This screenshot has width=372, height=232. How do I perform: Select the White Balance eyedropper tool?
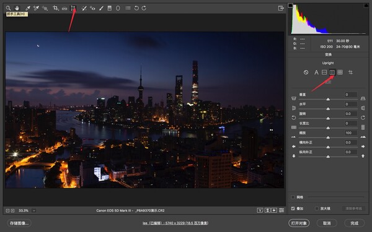coord(28,8)
